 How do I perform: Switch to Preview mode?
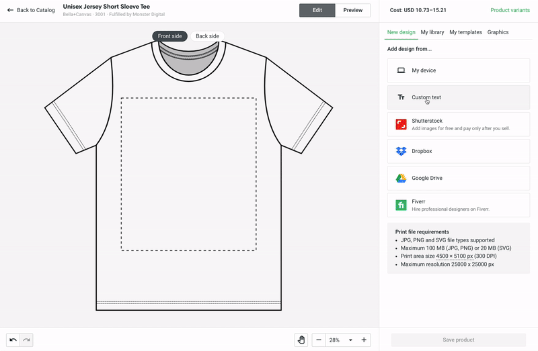(352, 10)
